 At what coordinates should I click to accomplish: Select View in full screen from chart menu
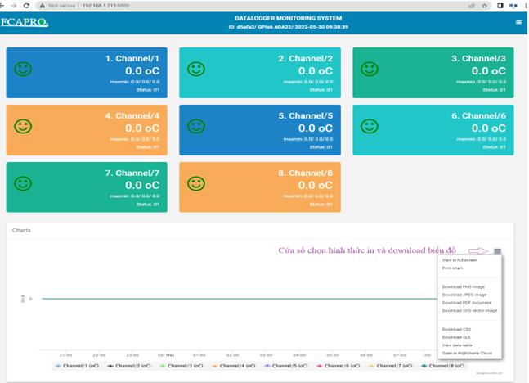click(460, 260)
